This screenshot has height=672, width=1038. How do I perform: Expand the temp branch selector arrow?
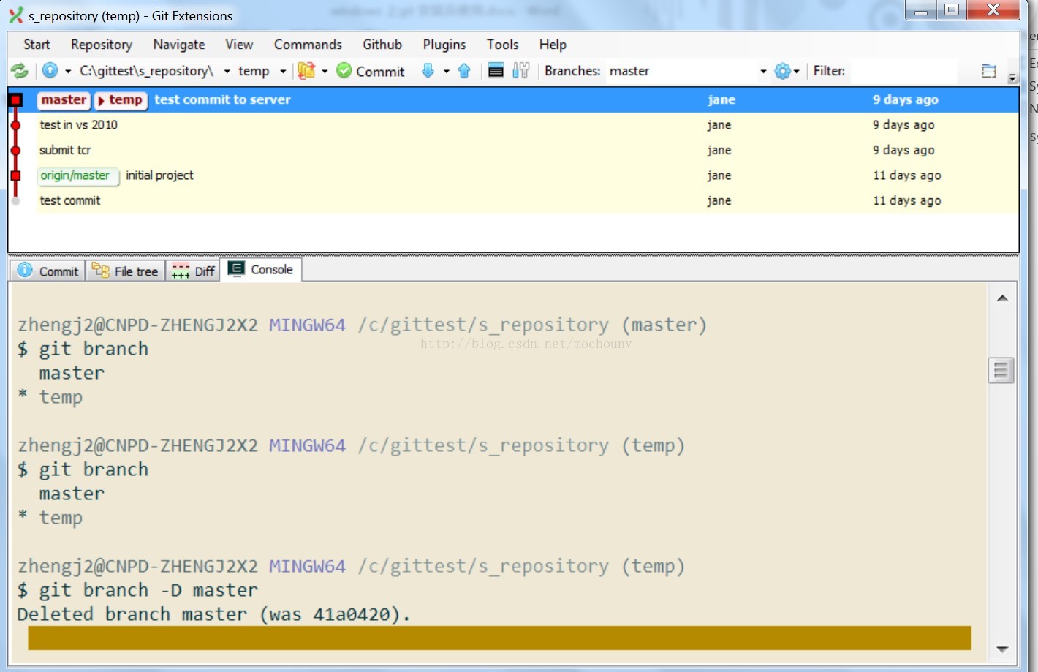coord(283,71)
